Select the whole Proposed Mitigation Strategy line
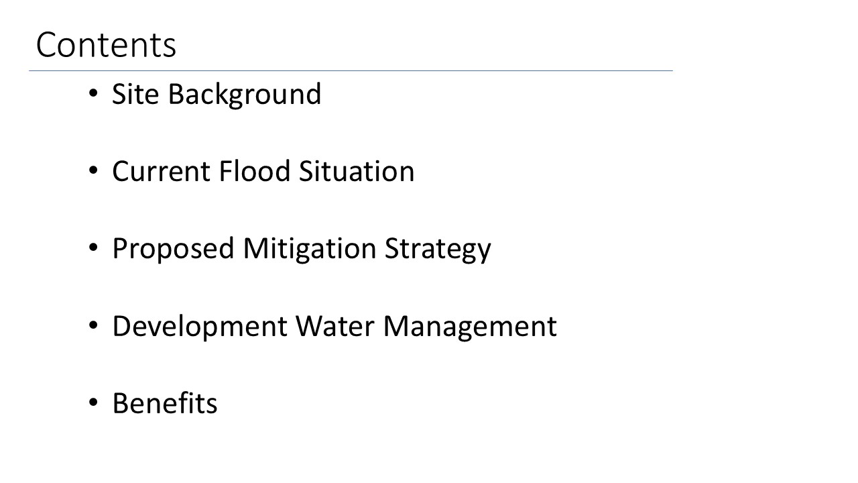This screenshot has height=483, width=858. [302, 249]
